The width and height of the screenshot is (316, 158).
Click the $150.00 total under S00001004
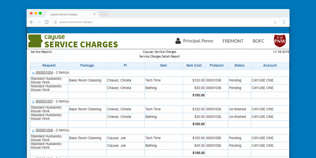click(199, 95)
